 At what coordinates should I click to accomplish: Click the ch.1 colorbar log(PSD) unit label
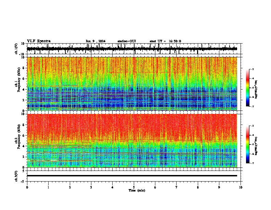(256, 90)
